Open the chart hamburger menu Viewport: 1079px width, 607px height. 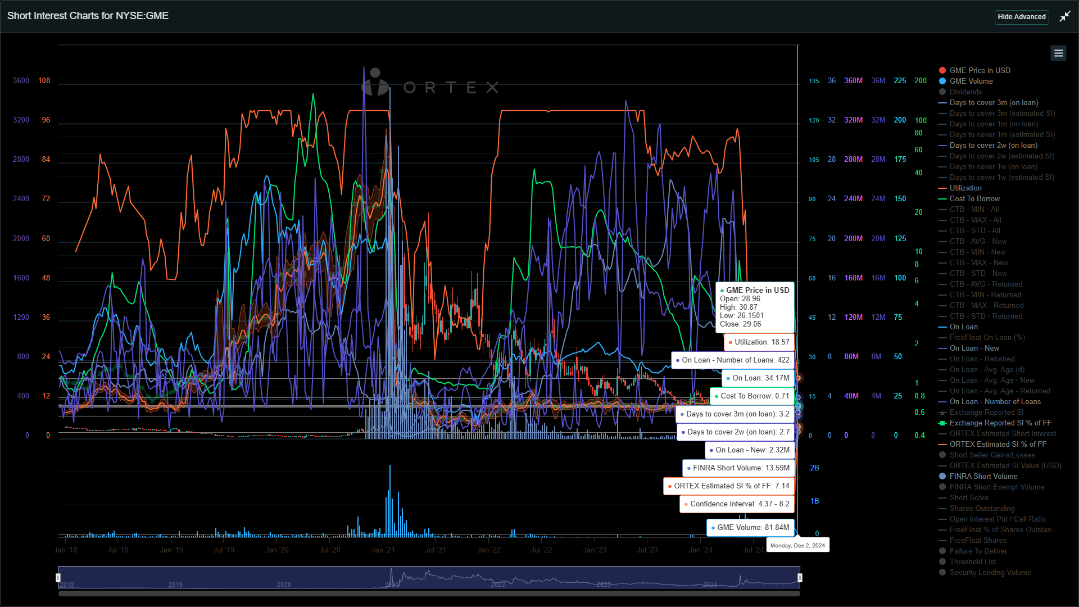point(1058,53)
